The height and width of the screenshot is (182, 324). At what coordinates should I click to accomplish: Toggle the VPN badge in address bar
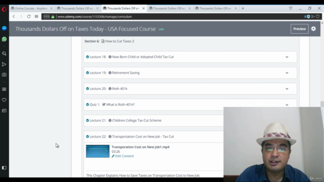click(x=47, y=17)
